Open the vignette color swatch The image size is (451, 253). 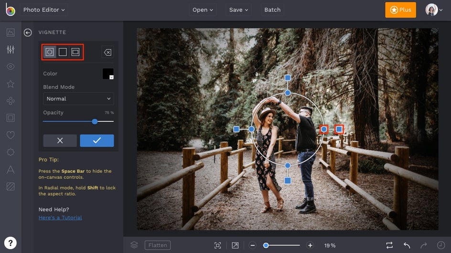(108, 74)
